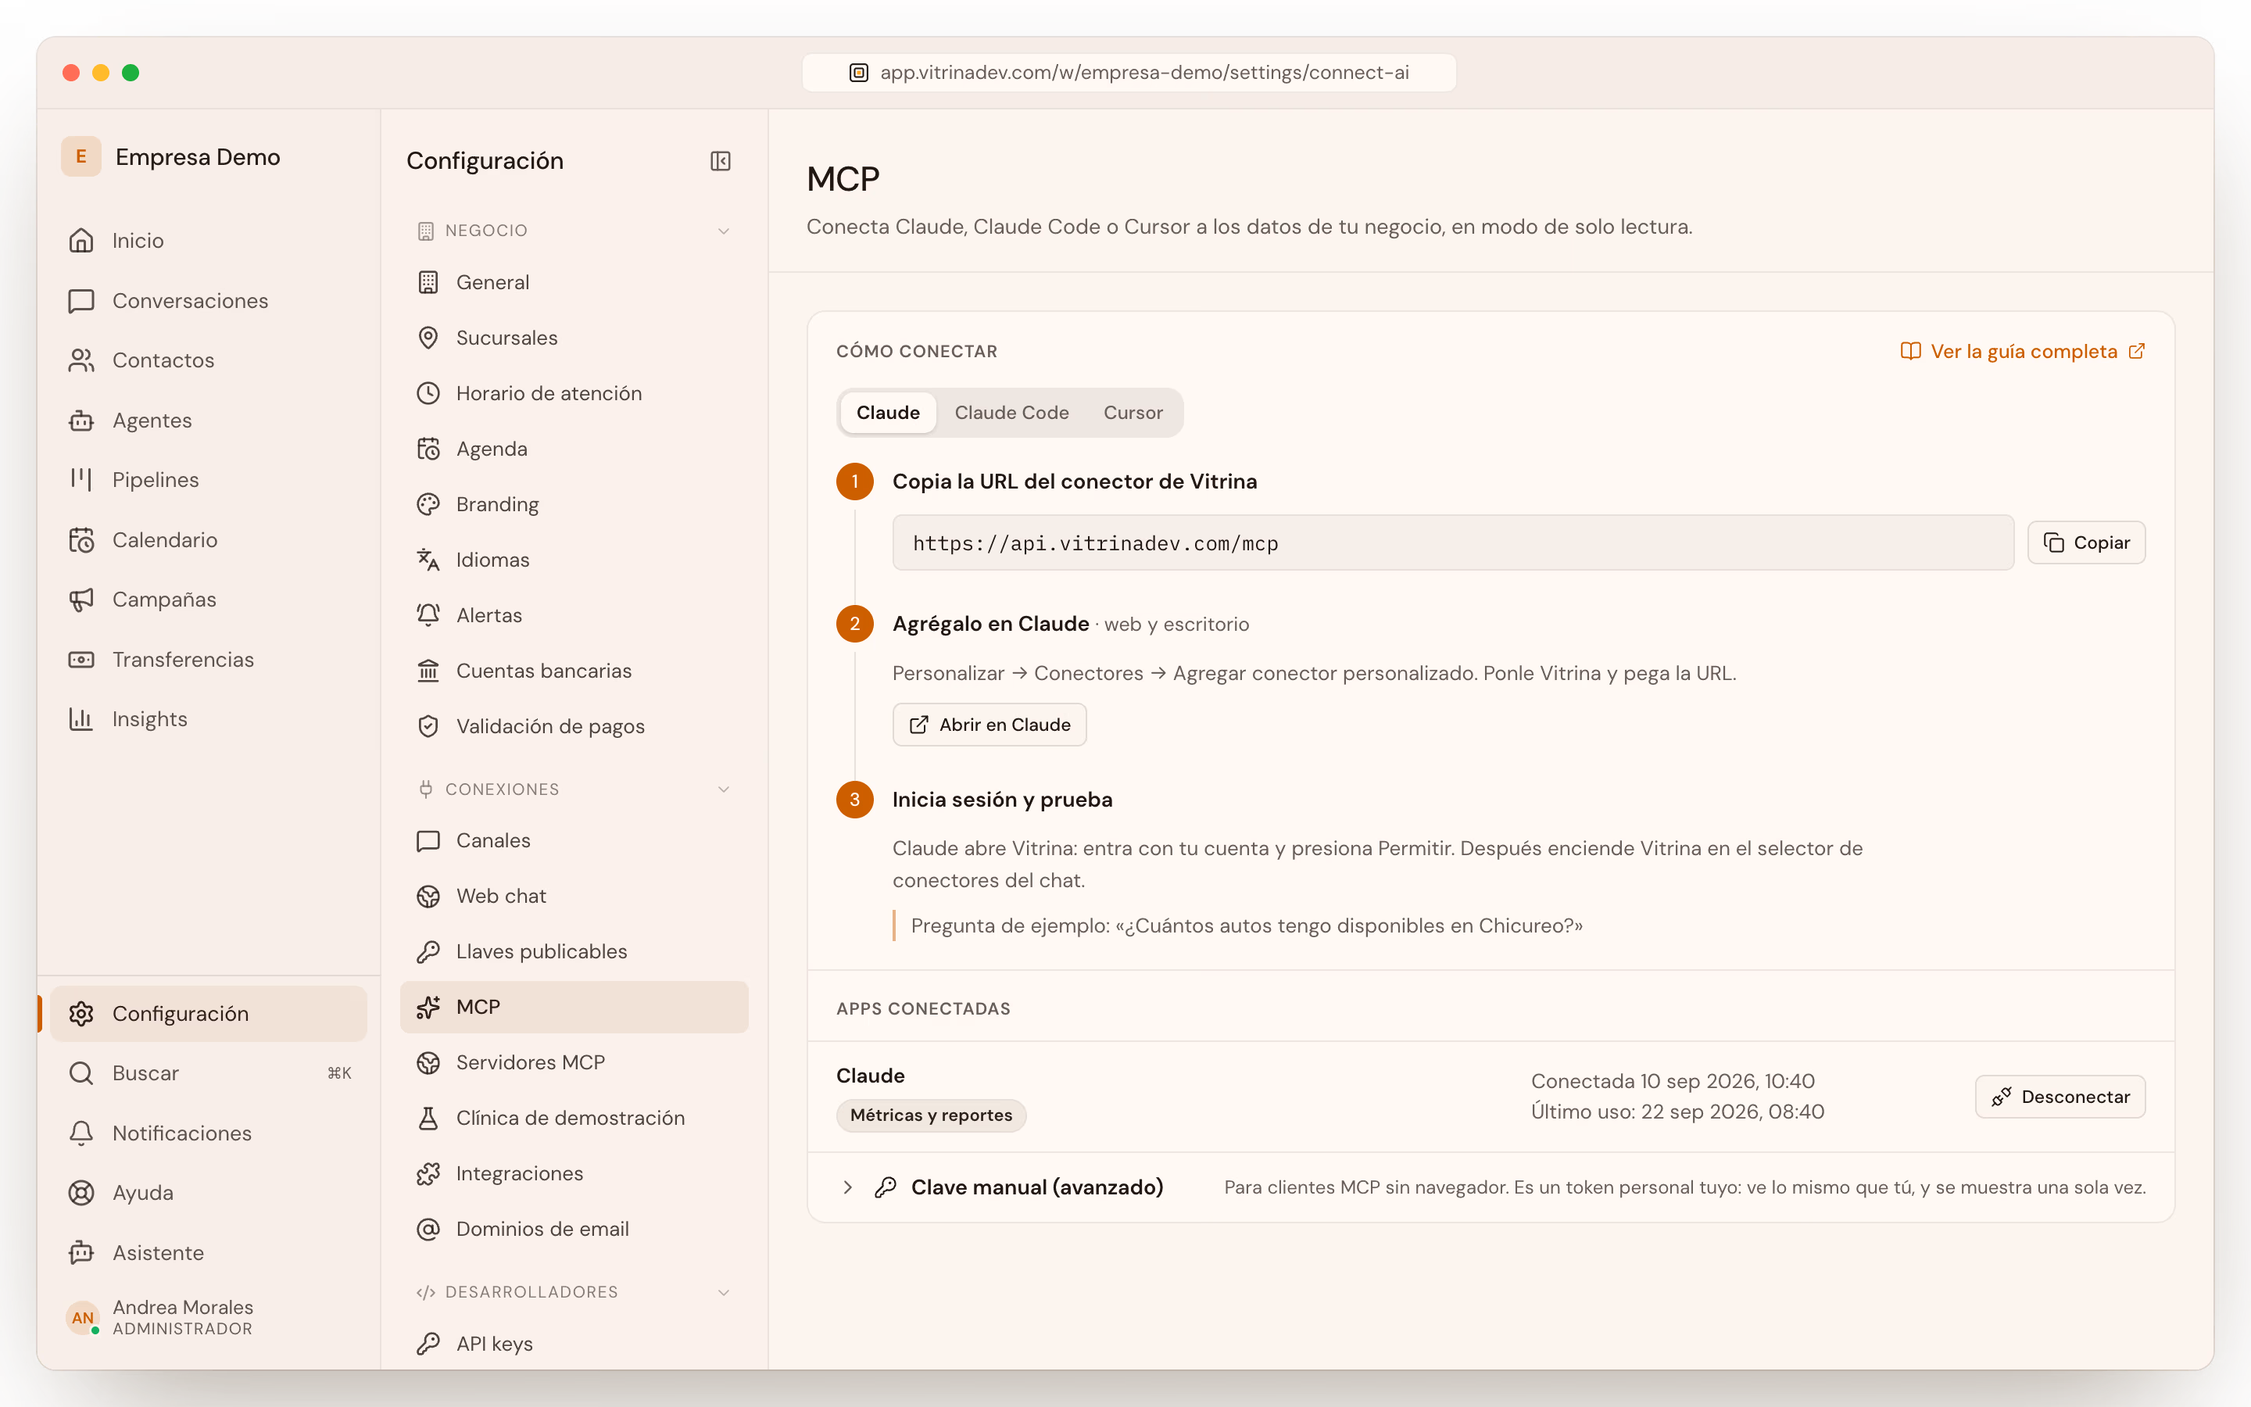The width and height of the screenshot is (2251, 1407).
Task: Open the Agenda settings item
Action: click(574, 449)
